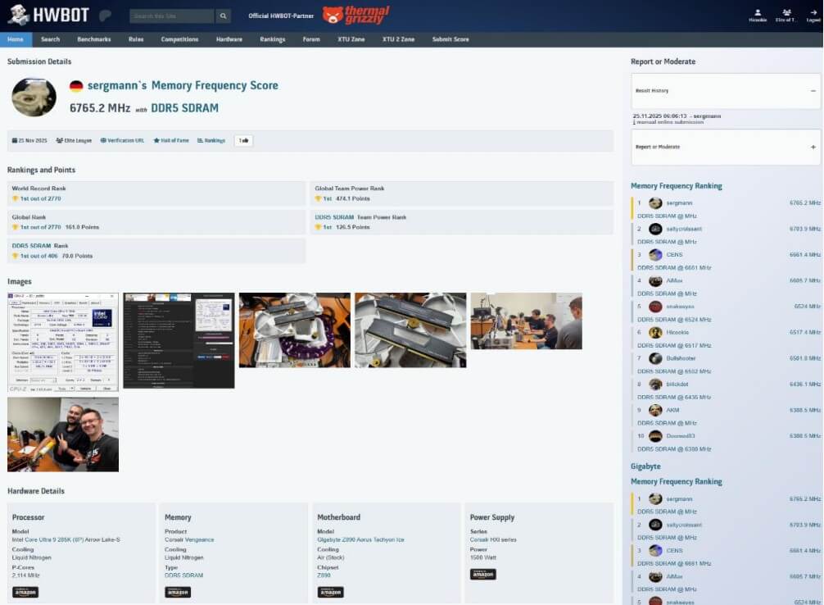The image size is (824, 605).
Task: Open the CPU-Z screenshot thumbnail
Action: point(63,342)
